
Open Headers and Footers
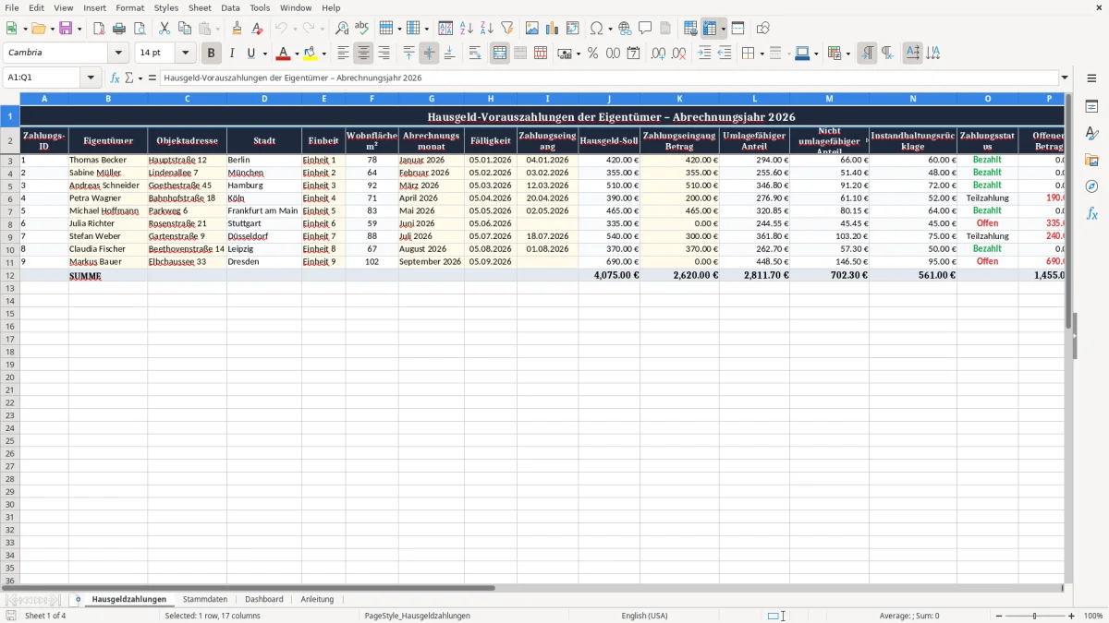(x=665, y=29)
